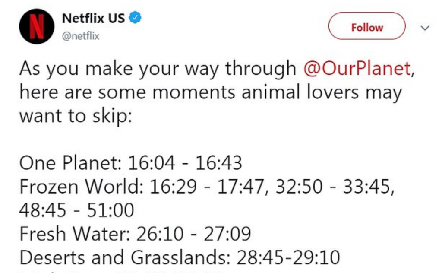The height and width of the screenshot is (273, 442).
Task: Click the 28:45-29:10 timestamp range
Action: [x=288, y=257]
